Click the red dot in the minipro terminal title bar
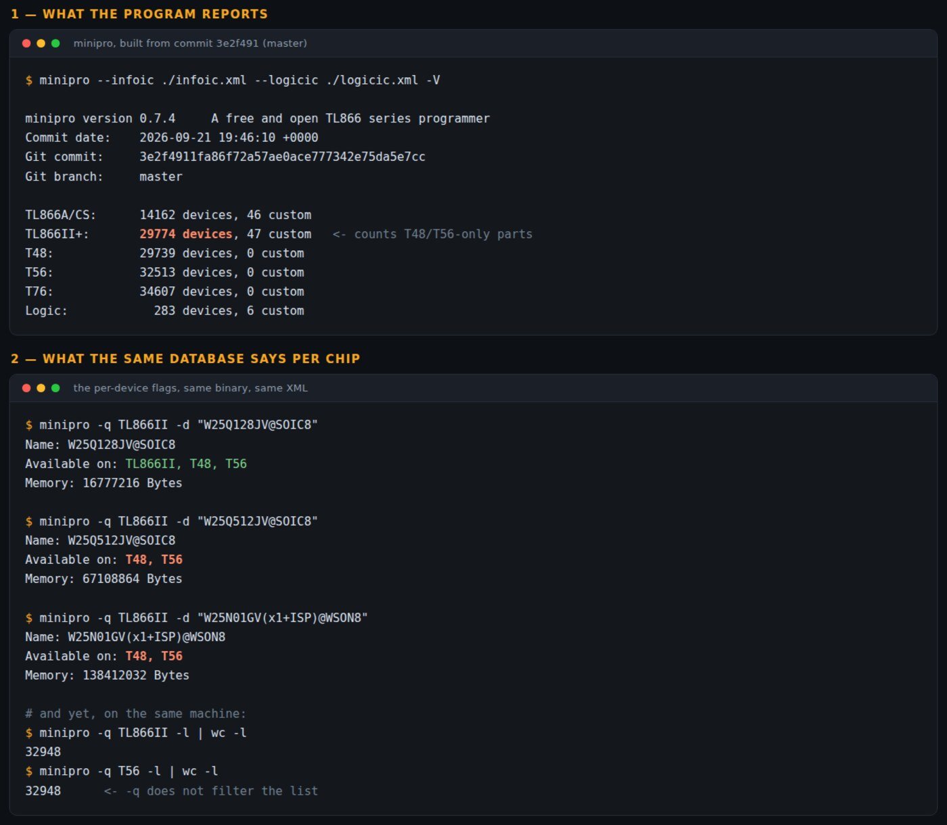The width and height of the screenshot is (947, 825). tap(26, 43)
